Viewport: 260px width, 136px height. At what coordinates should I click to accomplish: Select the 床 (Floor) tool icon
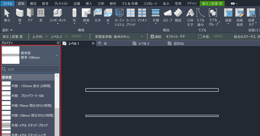108,13
